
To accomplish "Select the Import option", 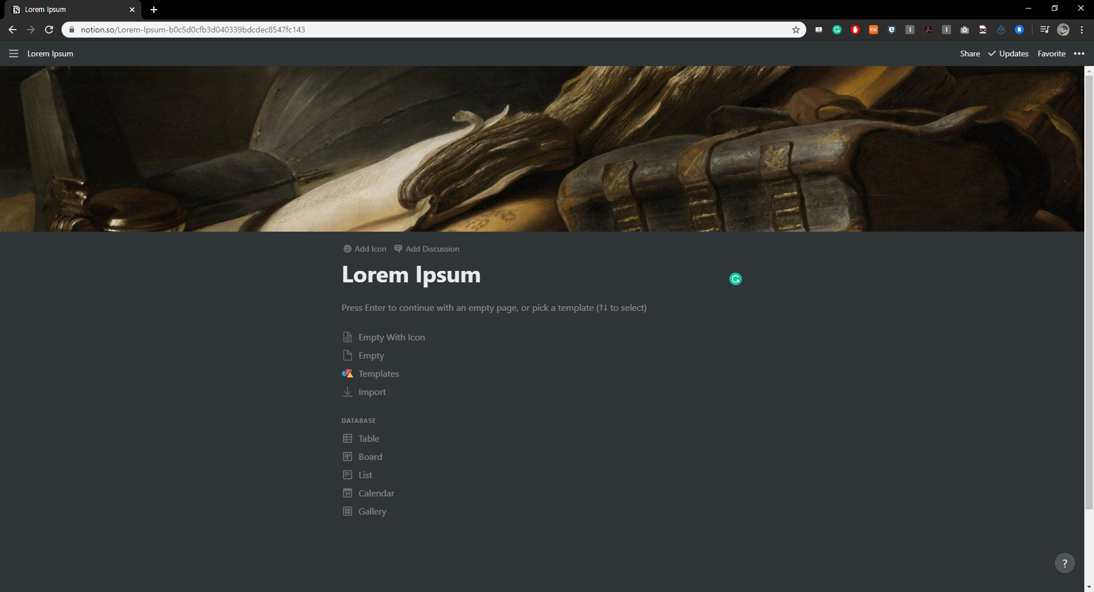I will [x=364, y=392].
